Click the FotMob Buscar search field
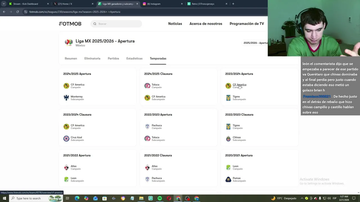Viewport: 360px width, 202px height. point(116,24)
